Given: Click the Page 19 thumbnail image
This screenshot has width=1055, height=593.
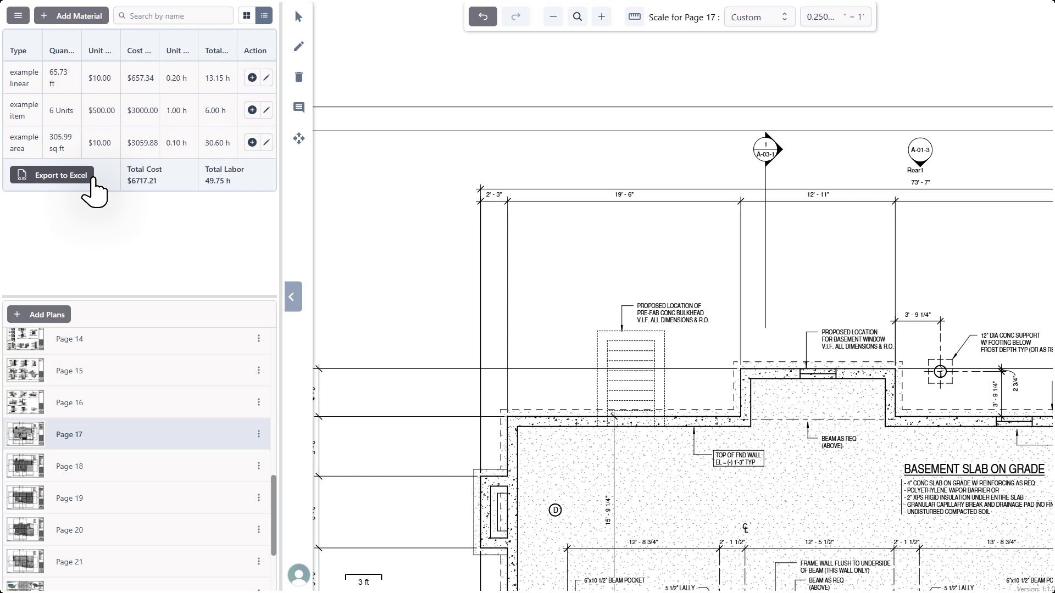Looking at the screenshot, I should [x=25, y=498].
